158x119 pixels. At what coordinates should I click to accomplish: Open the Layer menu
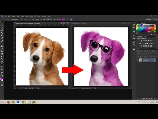(18, 16)
